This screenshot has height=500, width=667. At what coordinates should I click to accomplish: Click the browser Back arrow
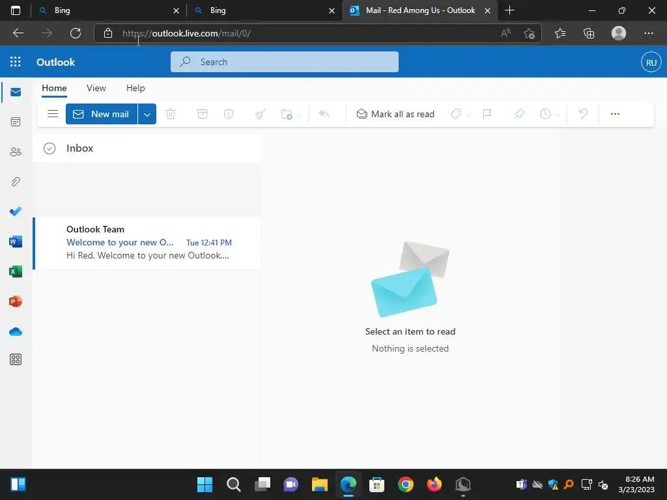click(18, 33)
